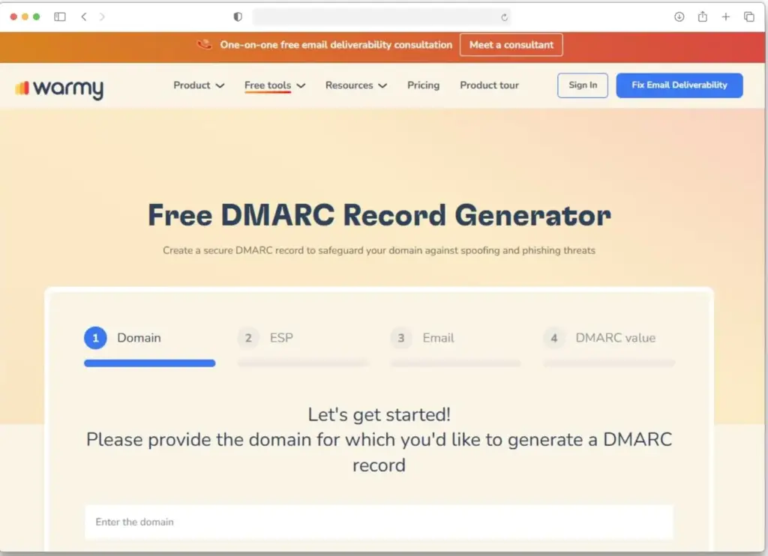Expand the Resources dropdown

coord(355,85)
